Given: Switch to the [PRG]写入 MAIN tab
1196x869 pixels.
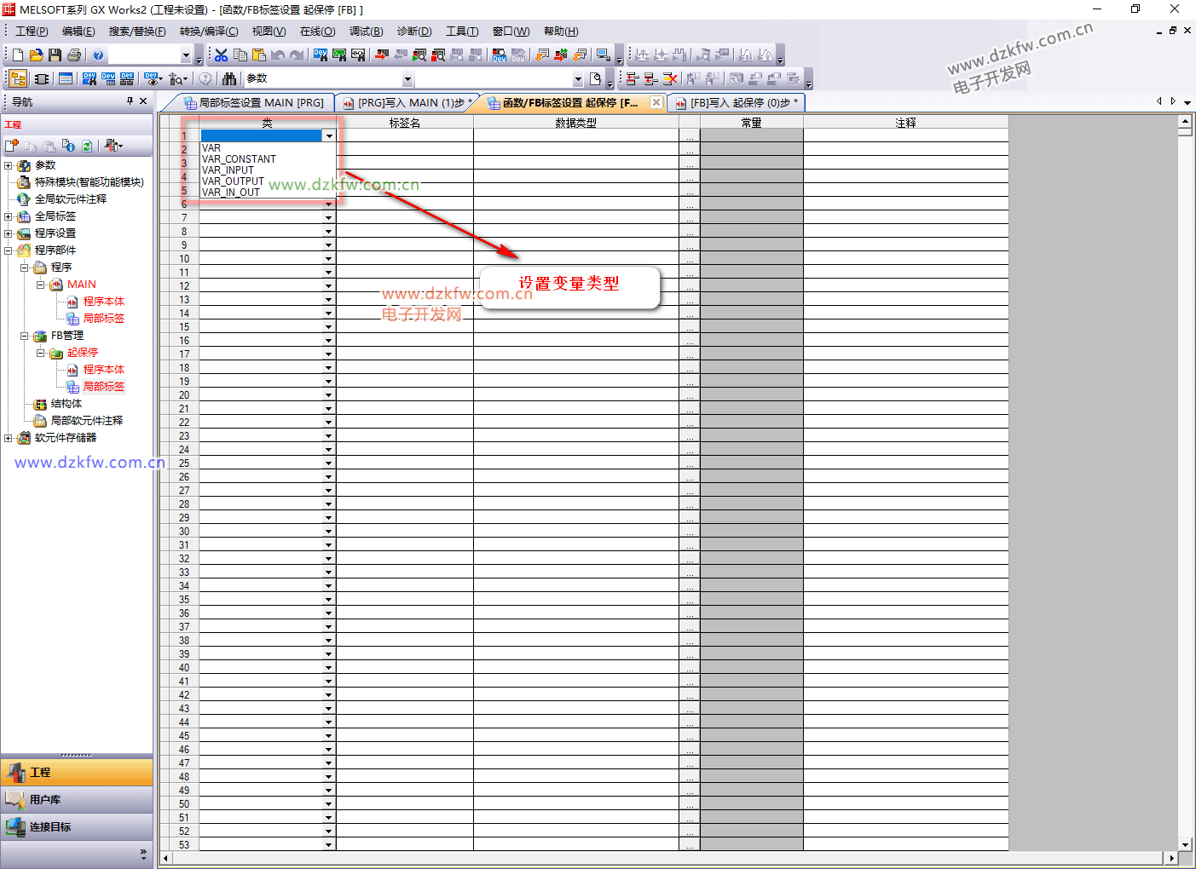Looking at the screenshot, I should [408, 103].
